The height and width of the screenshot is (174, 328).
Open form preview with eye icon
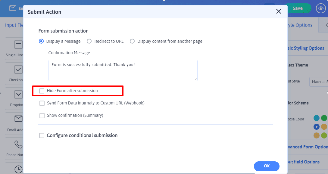click(x=321, y=8)
